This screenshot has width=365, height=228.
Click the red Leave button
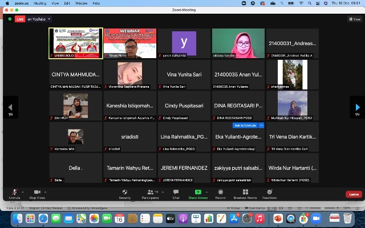click(354, 194)
